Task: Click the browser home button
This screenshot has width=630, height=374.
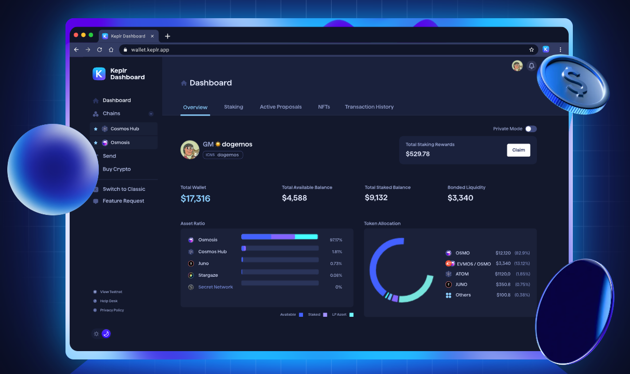Action: tap(111, 50)
